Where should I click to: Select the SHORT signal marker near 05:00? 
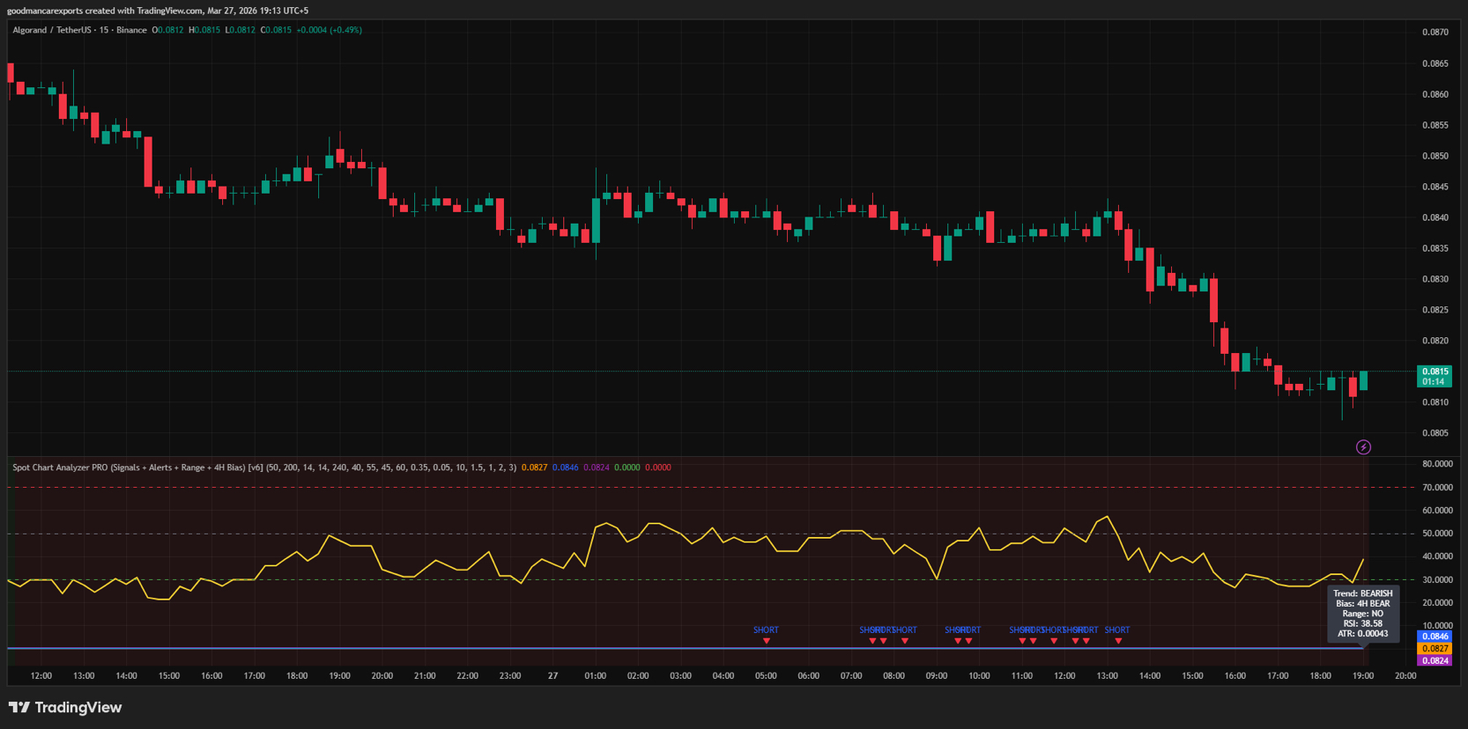point(766,630)
